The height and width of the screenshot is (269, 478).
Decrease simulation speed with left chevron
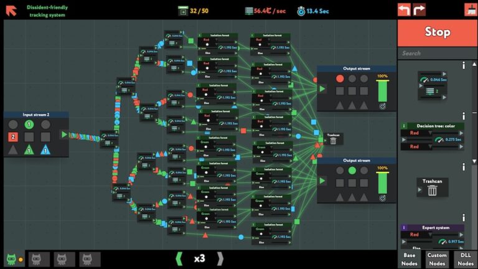click(x=179, y=259)
